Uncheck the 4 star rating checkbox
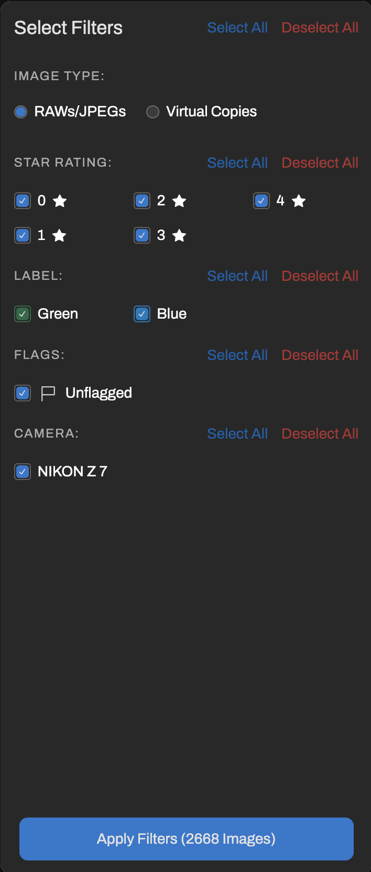Screen dimensions: 371x872 pyautogui.click(x=261, y=201)
